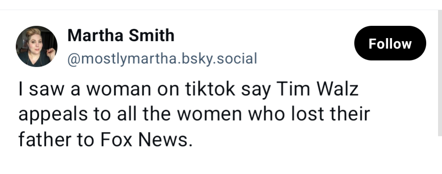Viewport: 442px width, 174px height.
Task: Click the word 'father' in the post
Action: [45, 140]
